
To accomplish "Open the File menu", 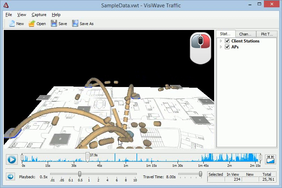I will [x=9, y=15].
